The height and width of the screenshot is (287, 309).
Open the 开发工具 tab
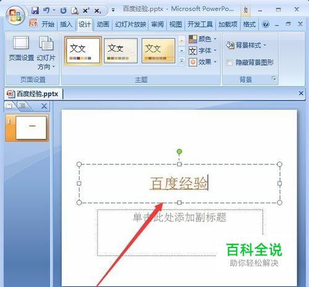tap(200, 24)
